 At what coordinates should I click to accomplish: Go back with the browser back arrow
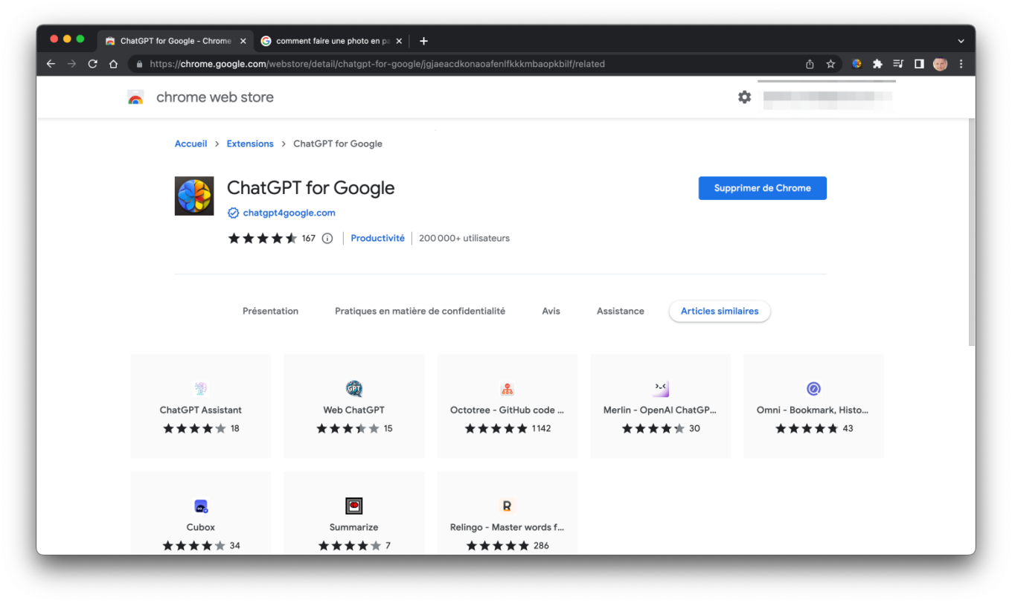point(51,64)
